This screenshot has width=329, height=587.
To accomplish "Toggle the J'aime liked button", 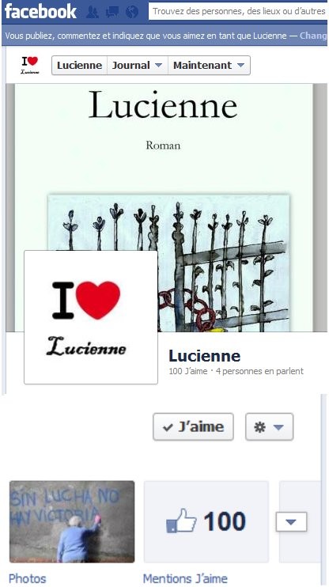I will [x=193, y=426].
